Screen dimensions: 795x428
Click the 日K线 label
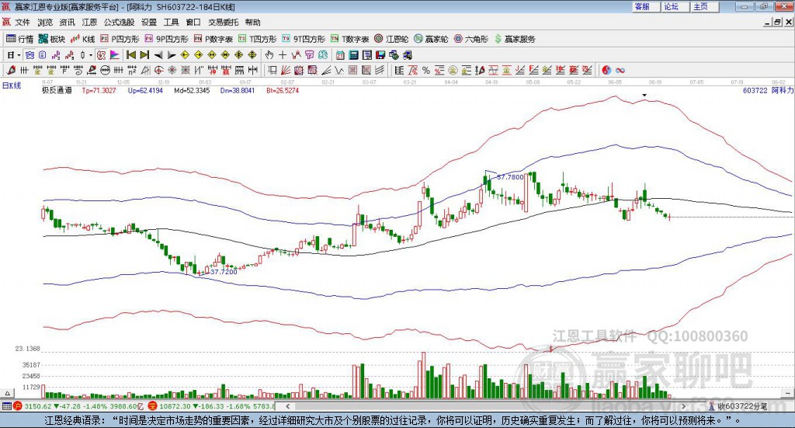click(x=12, y=85)
